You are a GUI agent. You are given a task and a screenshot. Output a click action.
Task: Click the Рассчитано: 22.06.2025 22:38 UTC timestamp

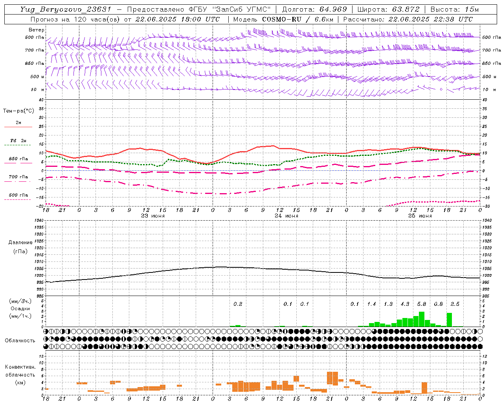pyautogui.click(x=408, y=19)
